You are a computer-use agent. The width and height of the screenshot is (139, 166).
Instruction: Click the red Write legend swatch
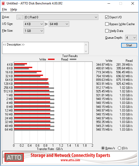tap(51, 59)
